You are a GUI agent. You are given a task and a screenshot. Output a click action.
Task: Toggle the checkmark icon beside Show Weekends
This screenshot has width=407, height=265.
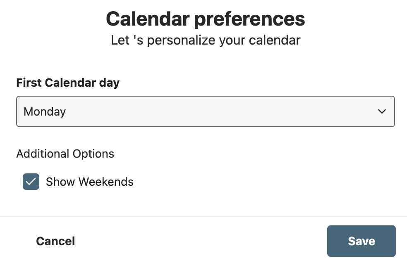click(31, 182)
